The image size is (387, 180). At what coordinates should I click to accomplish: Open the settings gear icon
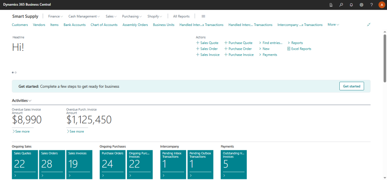[x=361, y=5]
